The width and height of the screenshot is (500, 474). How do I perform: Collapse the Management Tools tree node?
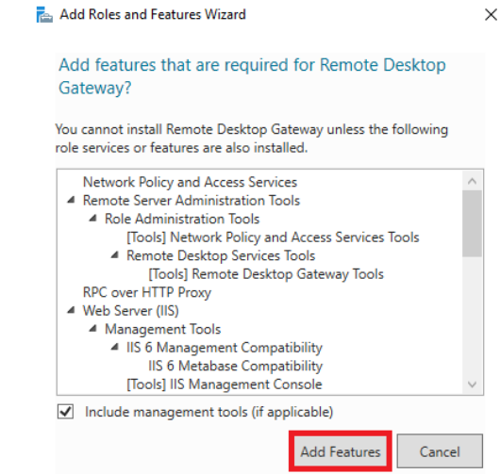pos(92,329)
